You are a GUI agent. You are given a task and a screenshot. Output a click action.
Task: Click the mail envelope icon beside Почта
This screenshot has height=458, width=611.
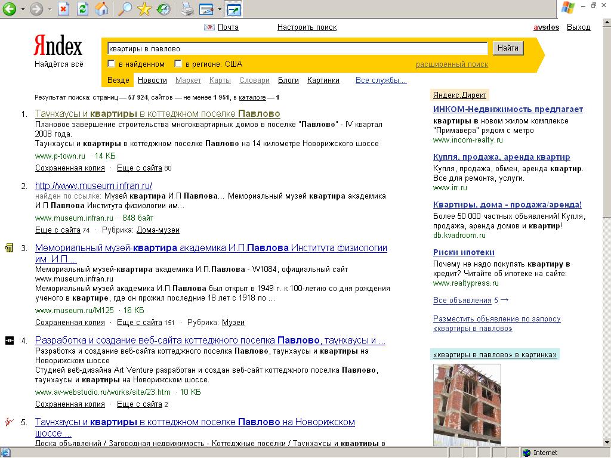209,27
